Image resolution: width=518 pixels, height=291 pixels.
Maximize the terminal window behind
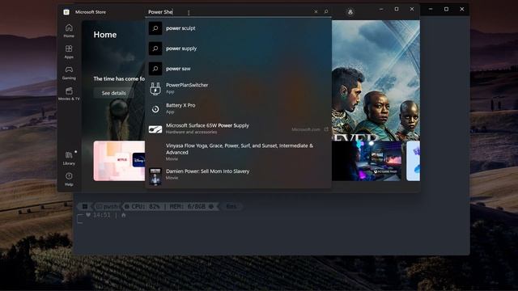click(446, 9)
